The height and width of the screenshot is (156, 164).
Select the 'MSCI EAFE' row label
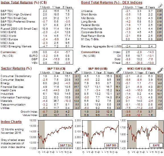click(x=8, y=32)
